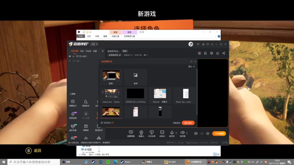This screenshot has width=294, height=165.
Task: Toggle visibility of the 双人成行 source
Action: click(x=70, y=56)
